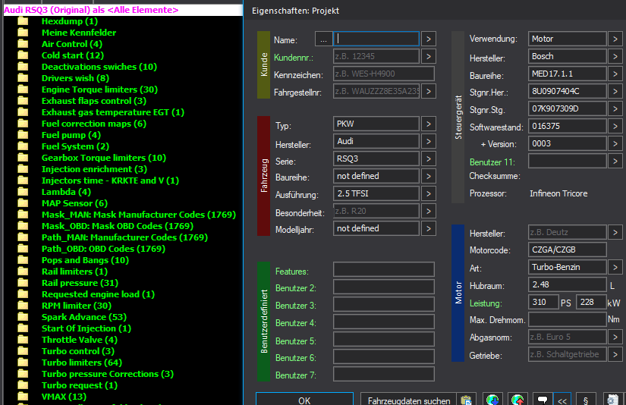
Task: Click the Leistung PS field showing 310
Action: 543,302
